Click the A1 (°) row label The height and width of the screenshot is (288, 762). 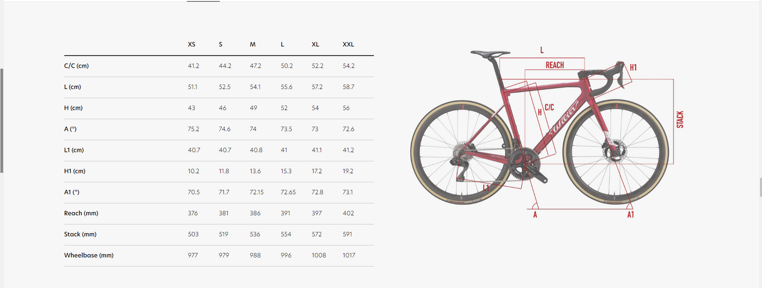72,192
